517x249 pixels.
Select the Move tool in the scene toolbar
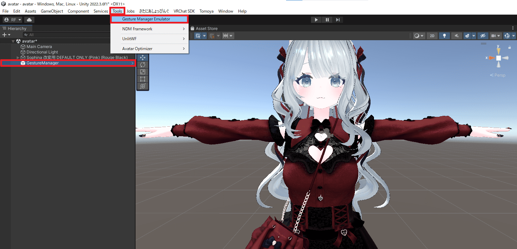pos(143,58)
